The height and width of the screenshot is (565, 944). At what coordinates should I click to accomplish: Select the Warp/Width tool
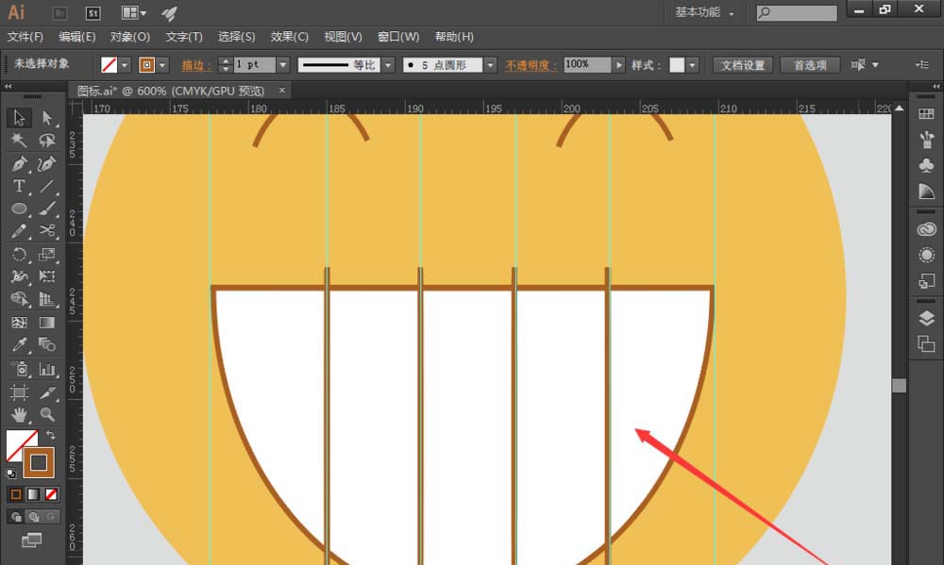tap(19, 276)
